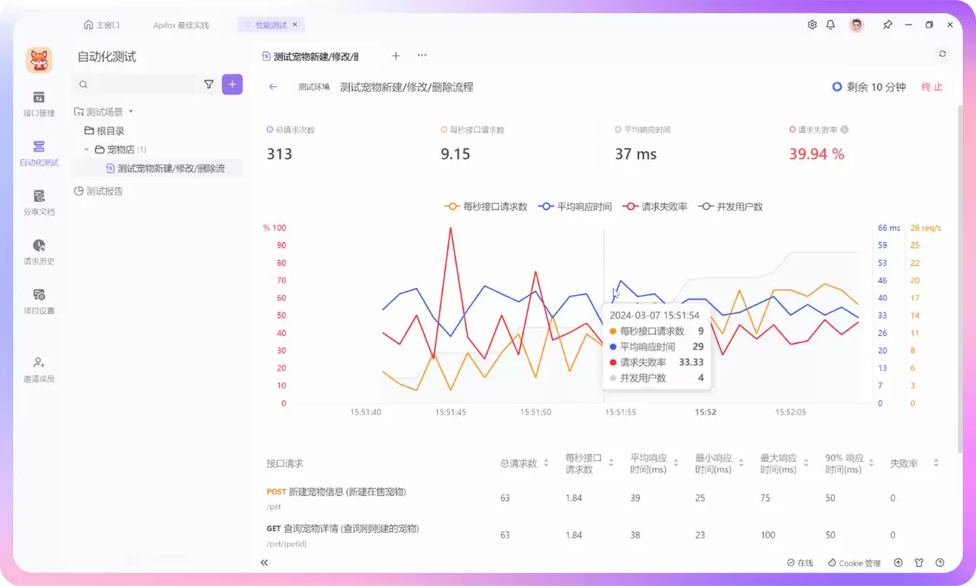
Task: Click the purple plus add button
Action: (233, 85)
